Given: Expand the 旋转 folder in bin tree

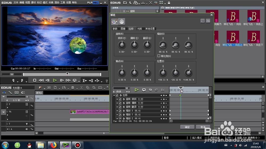Looking at the screenshot, I should click(124, 11).
